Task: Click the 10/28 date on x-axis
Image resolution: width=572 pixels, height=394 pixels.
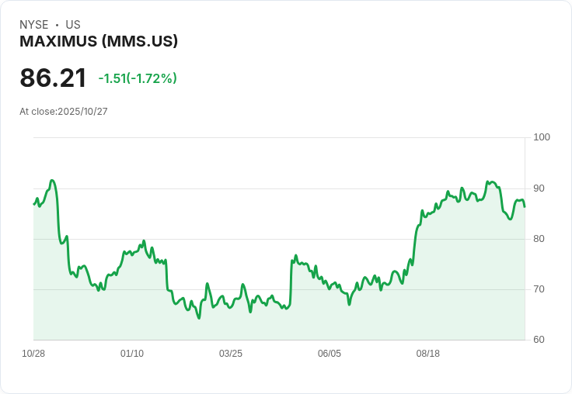Action: (33, 354)
